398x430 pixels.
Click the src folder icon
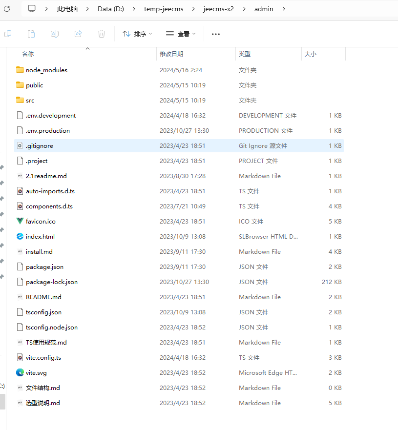tap(20, 100)
